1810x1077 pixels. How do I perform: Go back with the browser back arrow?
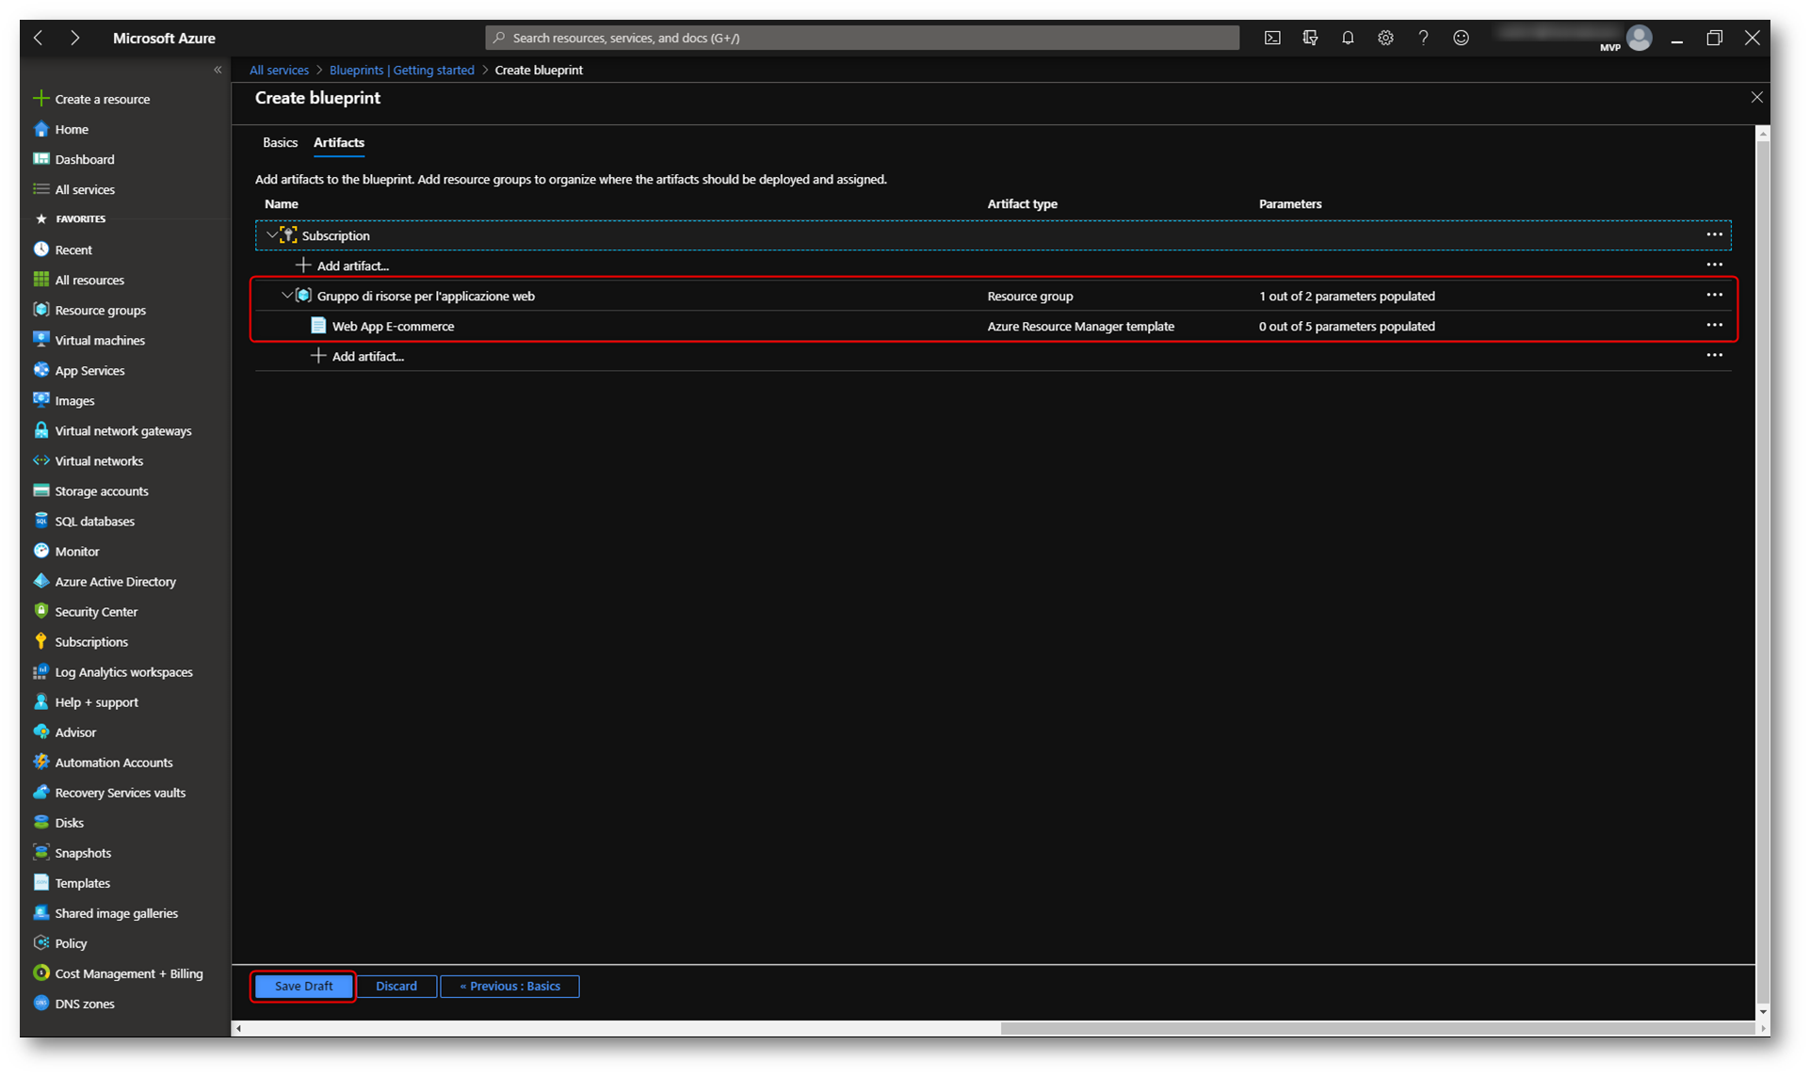click(39, 38)
